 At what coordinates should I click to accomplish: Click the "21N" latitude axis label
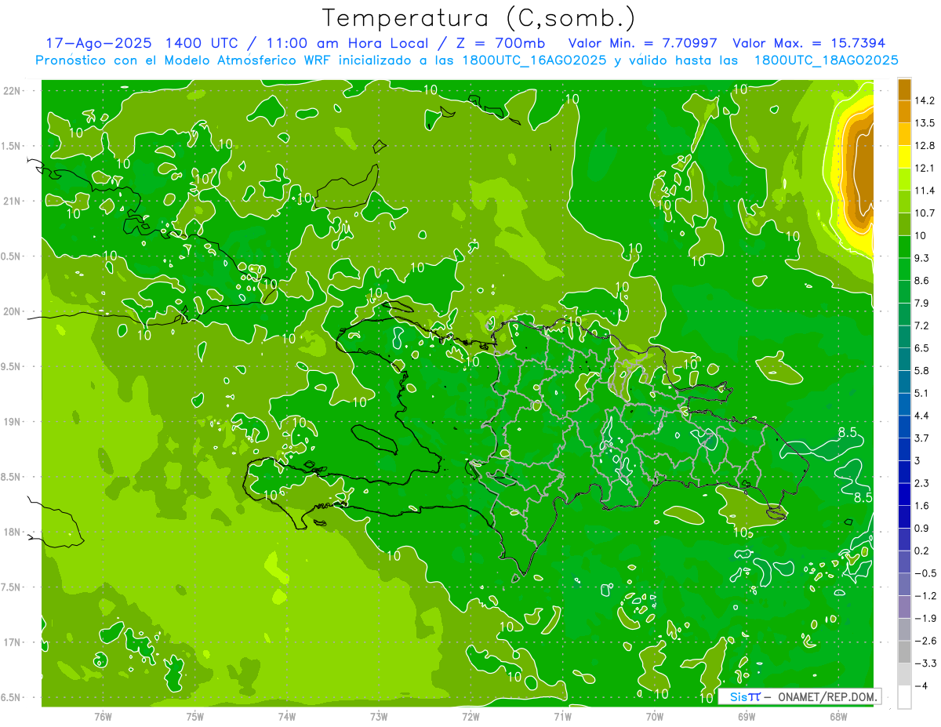click(12, 202)
